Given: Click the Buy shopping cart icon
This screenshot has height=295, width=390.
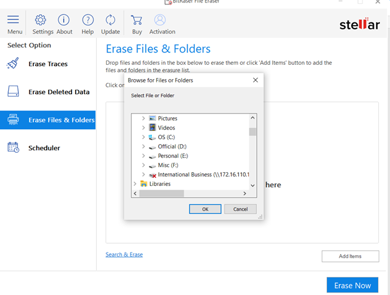Looking at the screenshot, I should (x=136, y=20).
